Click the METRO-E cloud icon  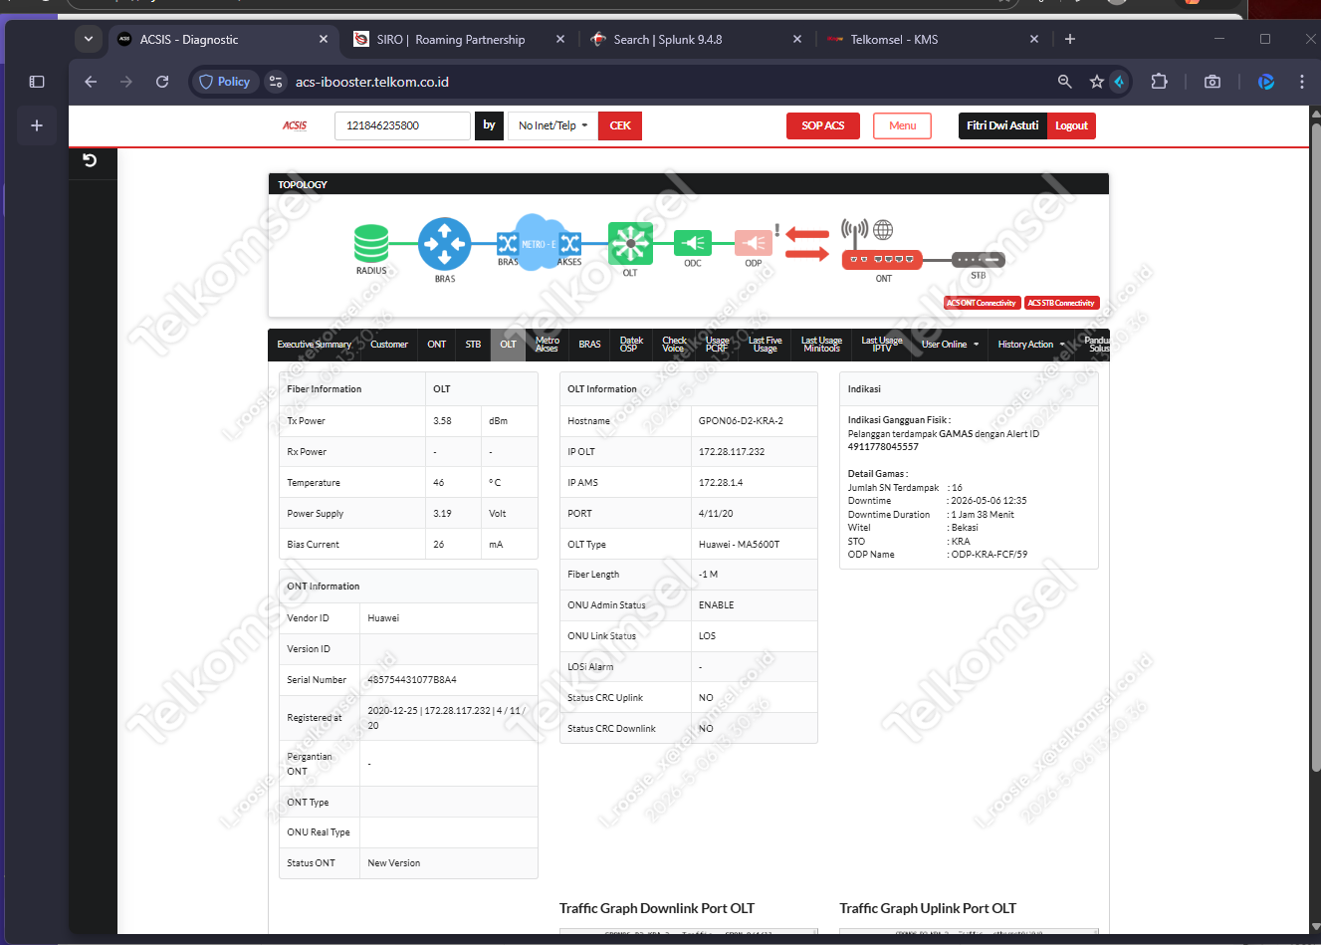(539, 243)
